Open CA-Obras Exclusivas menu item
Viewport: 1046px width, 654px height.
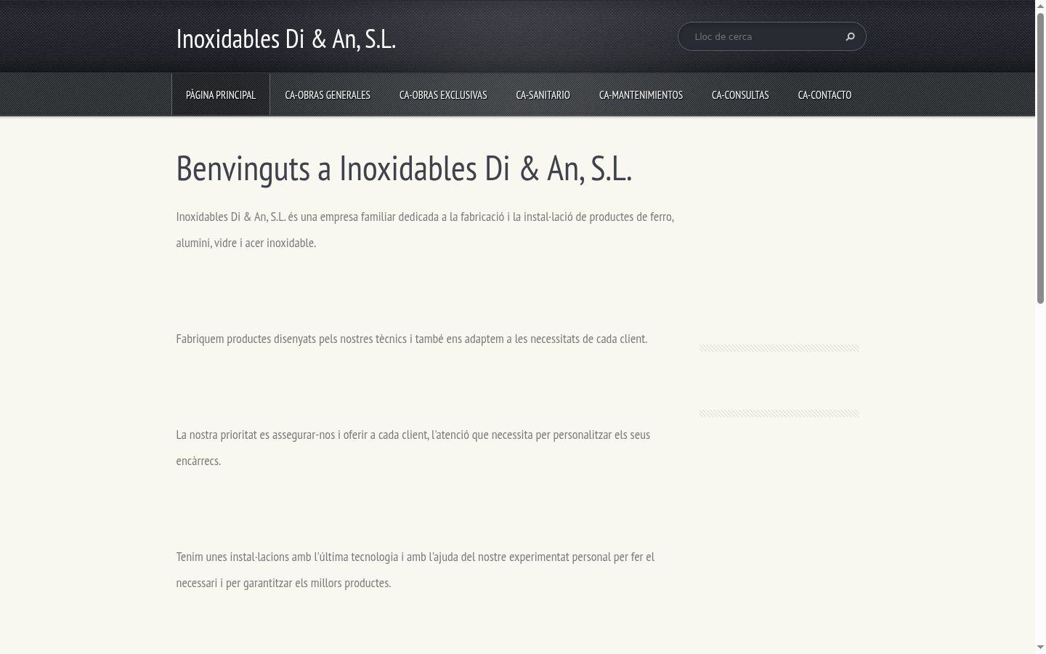pyautogui.click(x=443, y=94)
